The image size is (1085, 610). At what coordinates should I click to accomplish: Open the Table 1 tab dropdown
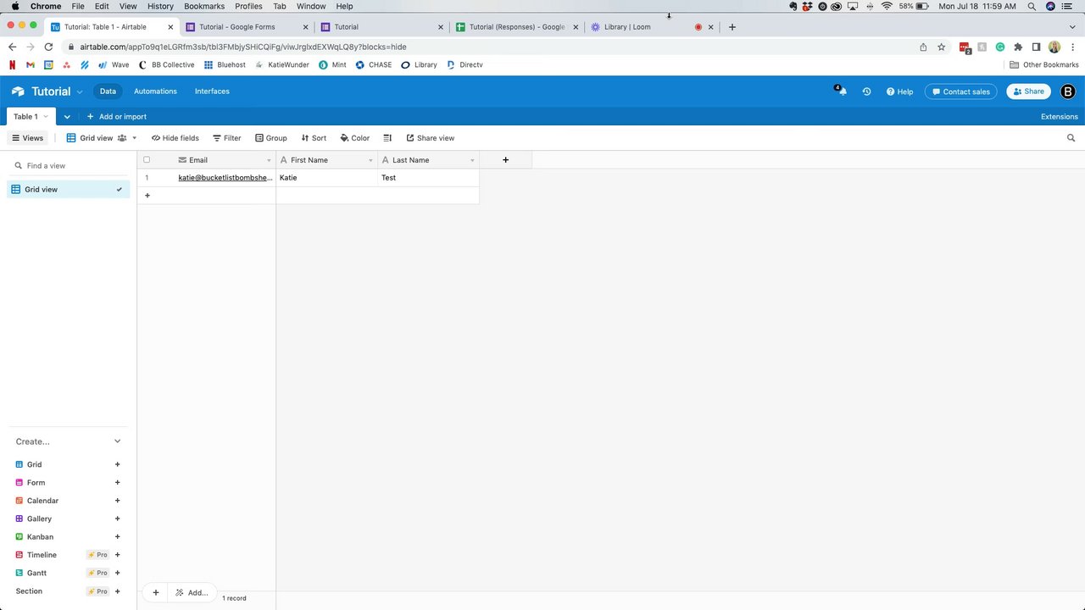coord(46,117)
